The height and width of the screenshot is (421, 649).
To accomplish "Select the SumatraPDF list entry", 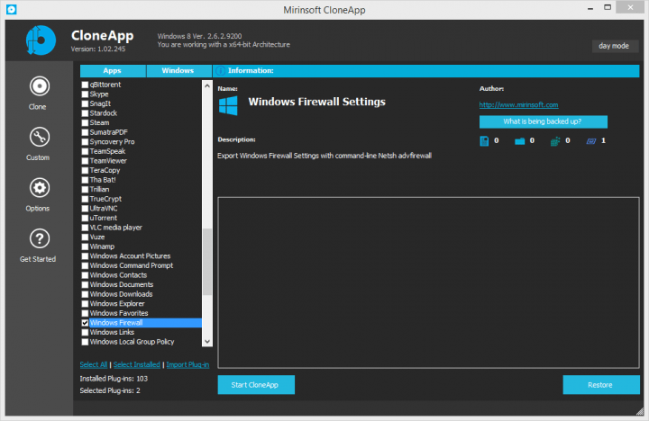I will tap(108, 132).
